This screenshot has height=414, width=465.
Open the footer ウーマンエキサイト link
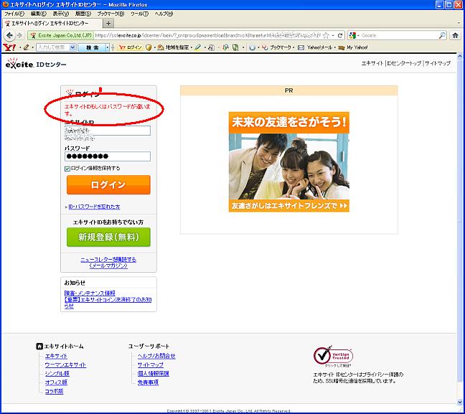point(65,364)
